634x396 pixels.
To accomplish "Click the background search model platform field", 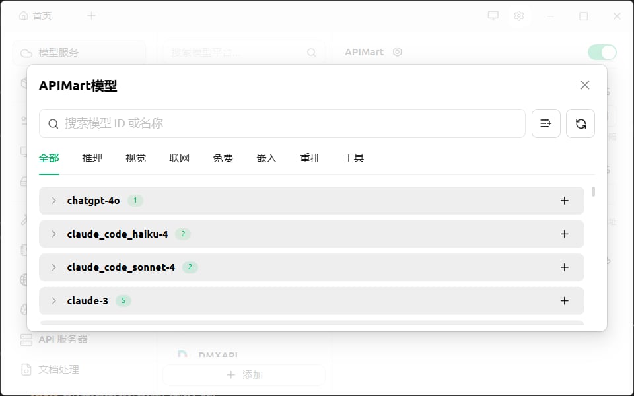I will coord(244,53).
